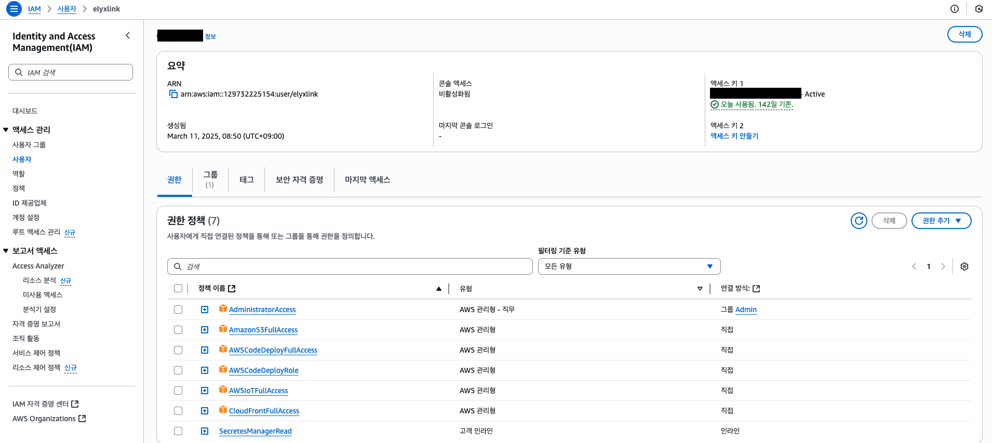Click external link icon beside 정책 이름 header
Viewport: 992px width, 443px height.
(x=232, y=288)
